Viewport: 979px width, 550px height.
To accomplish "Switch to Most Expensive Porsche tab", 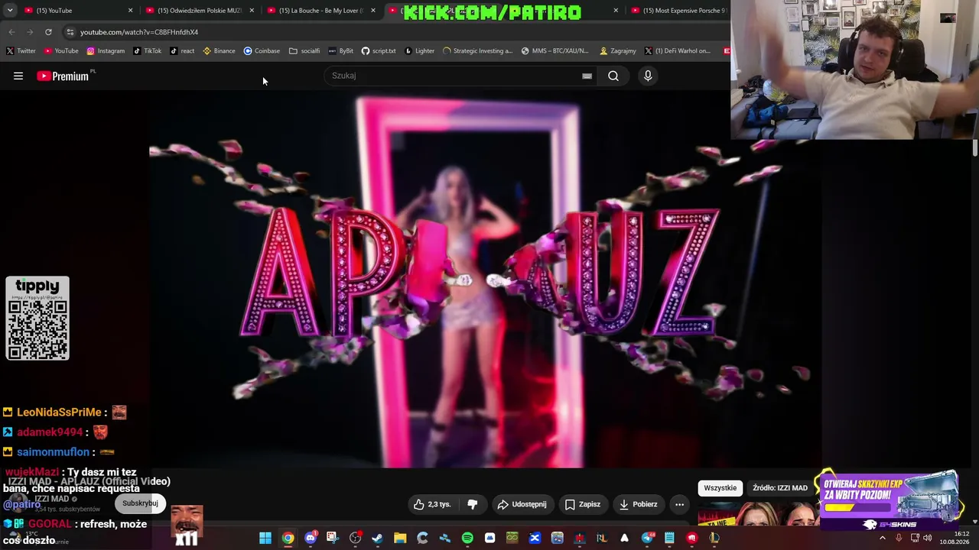I will (x=681, y=10).
